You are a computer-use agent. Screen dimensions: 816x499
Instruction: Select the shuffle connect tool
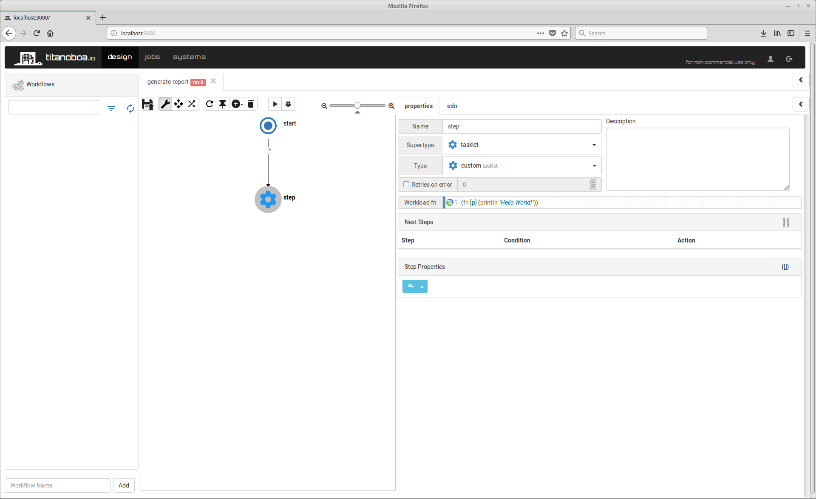(x=192, y=104)
